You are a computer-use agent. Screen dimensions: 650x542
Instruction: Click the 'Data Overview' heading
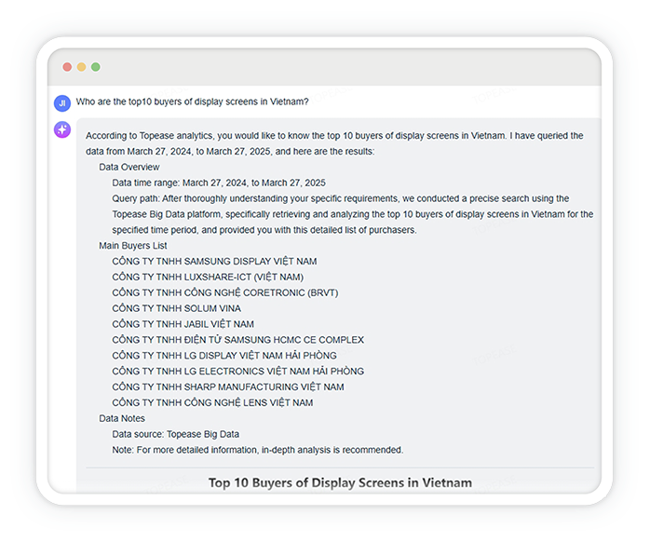pos(129,167)
